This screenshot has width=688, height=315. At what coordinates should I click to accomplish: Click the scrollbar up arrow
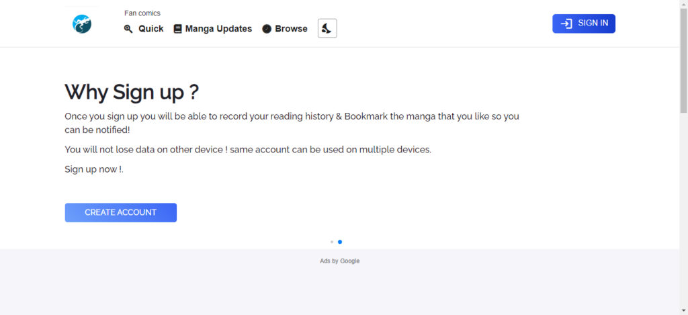pos(683,3)
